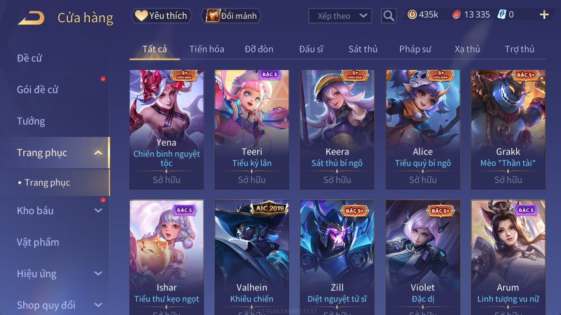Tap the red ruby currency icon
Image resolution: width=561 pixels, height=315 pixels.
pyautogui.click(x=457, y=14)
